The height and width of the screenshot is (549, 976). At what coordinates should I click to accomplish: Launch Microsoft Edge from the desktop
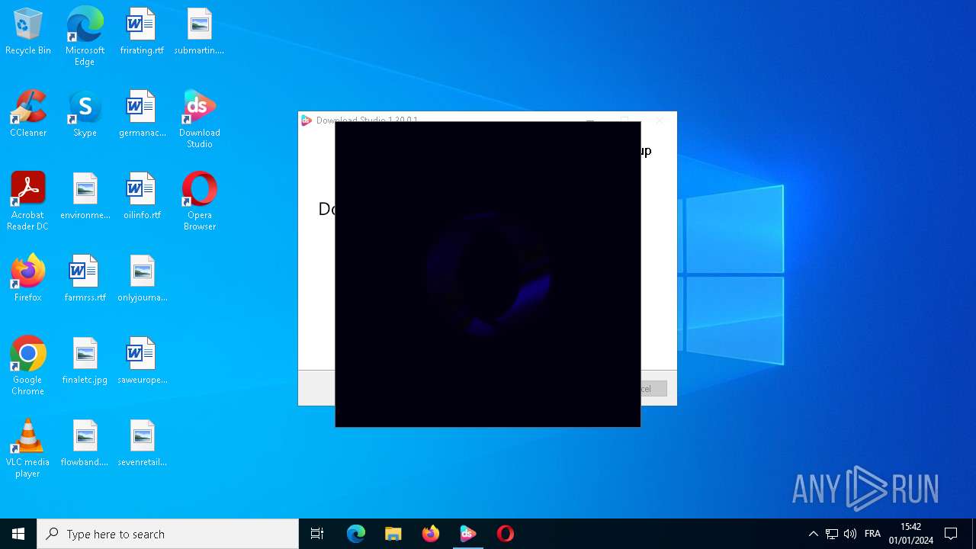pyautogui.click(x=85, y=37)
